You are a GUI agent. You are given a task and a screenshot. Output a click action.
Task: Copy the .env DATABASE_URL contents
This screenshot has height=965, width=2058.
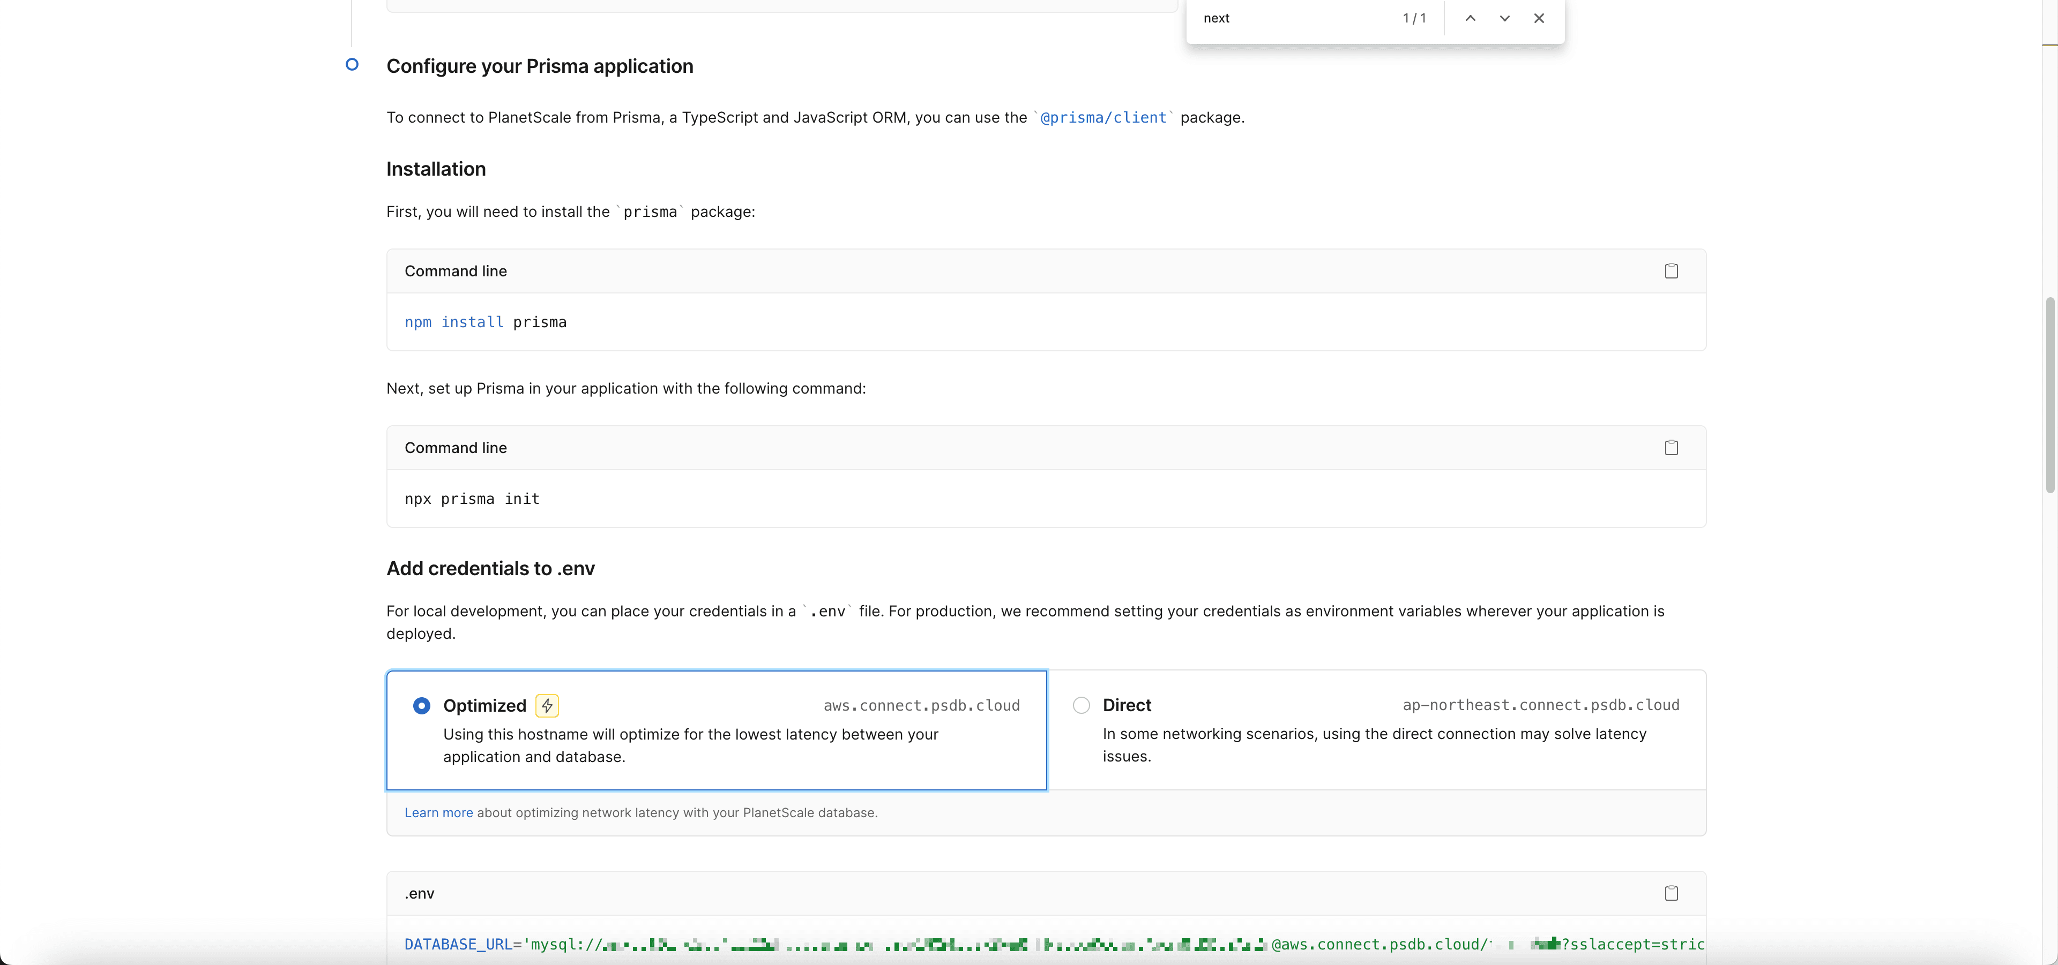tap(1671, 893)
